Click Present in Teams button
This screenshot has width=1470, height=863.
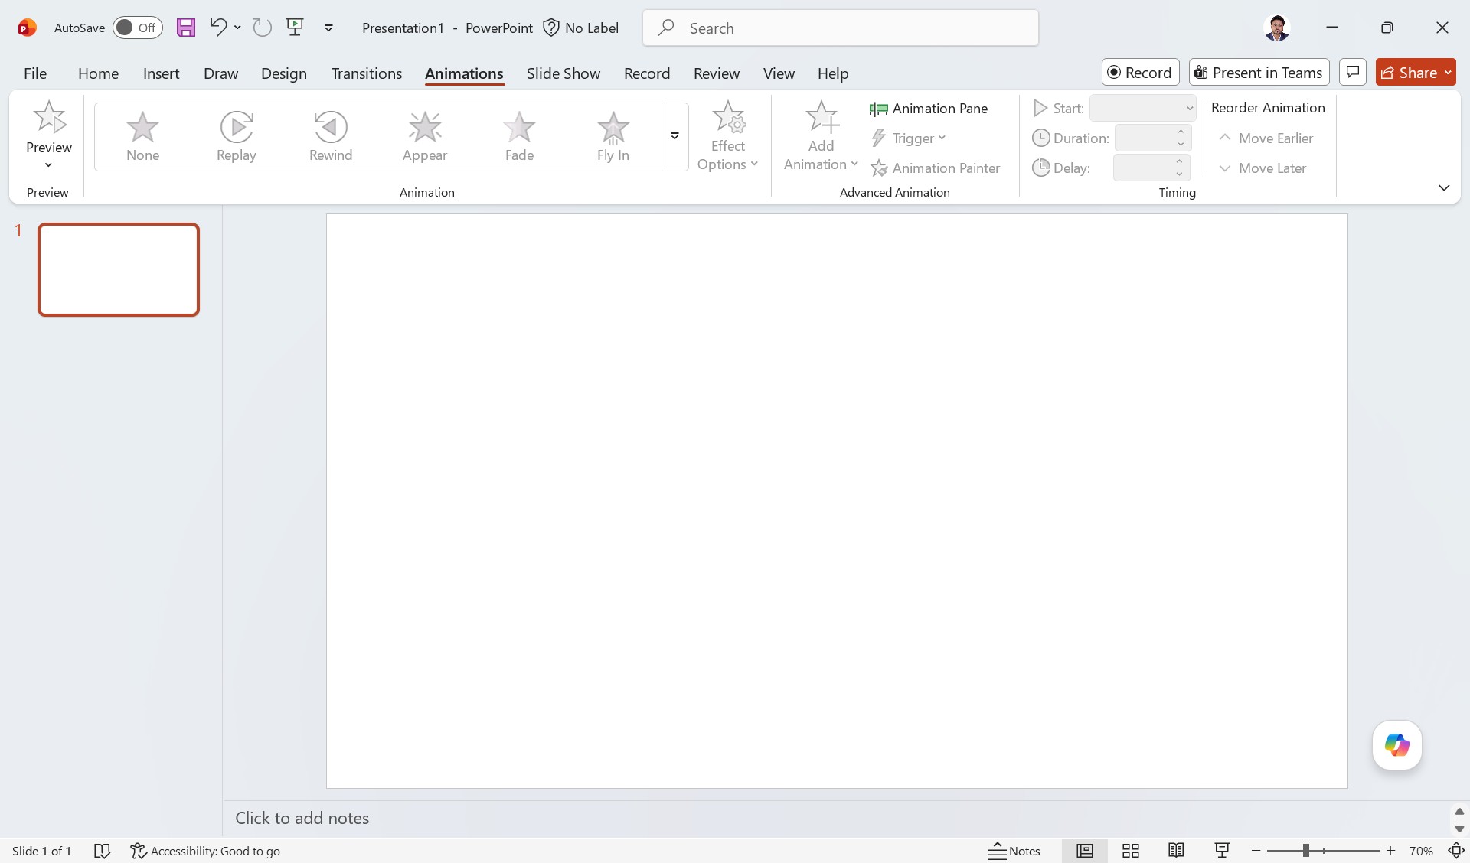pos(1259,73)
